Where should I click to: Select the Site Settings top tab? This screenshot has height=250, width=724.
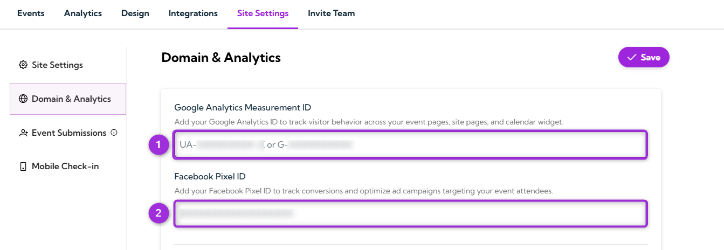click(263, 13)
